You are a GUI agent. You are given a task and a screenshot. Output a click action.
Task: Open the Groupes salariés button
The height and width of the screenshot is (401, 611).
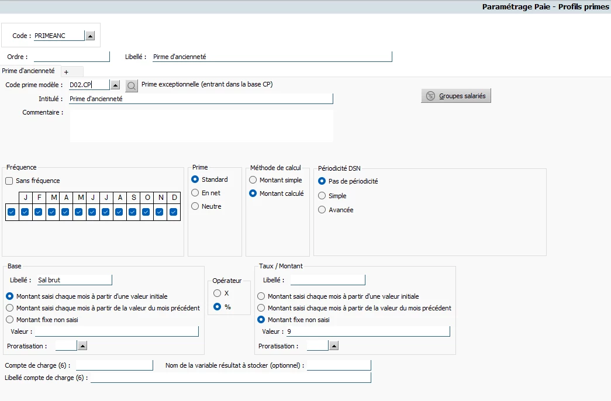[x=456, y=96]
